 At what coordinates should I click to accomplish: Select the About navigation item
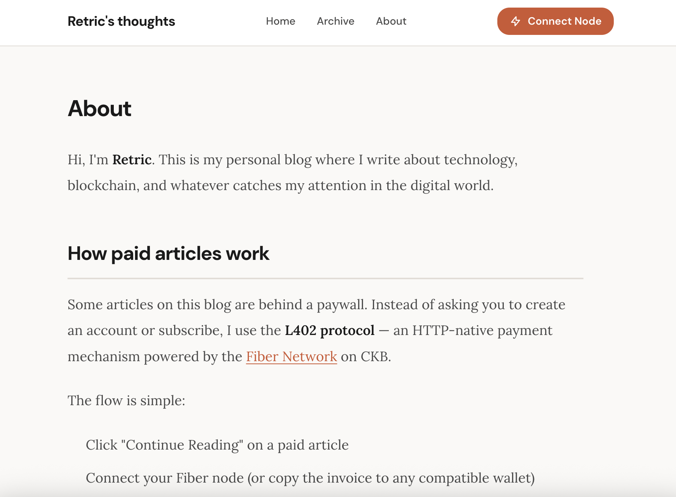tap(391, 21)
